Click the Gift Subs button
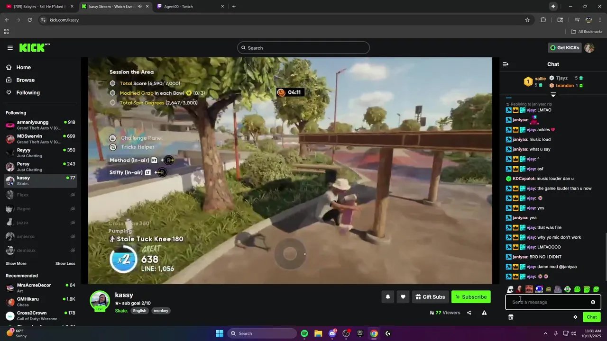 [431, 297]
